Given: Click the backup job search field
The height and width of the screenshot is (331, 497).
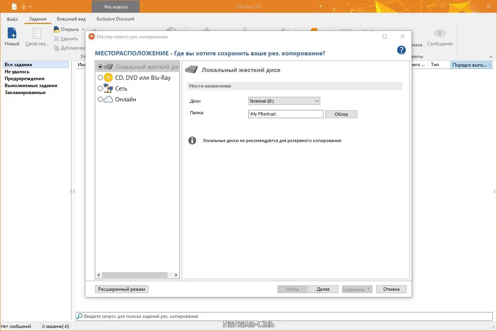Looking at the screenshot, I should coord(284,316).
